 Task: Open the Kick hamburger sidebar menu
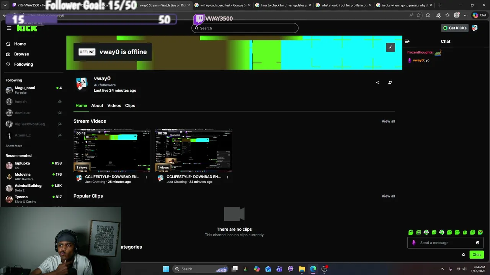click(x=9, y=28)
